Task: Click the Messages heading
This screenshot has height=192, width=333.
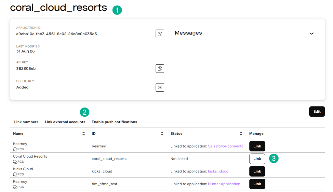Action: [188, 33]
